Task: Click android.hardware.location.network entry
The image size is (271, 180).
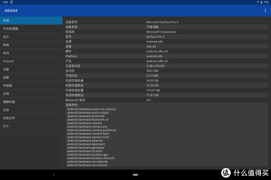Action: click(x=90, y=158)
